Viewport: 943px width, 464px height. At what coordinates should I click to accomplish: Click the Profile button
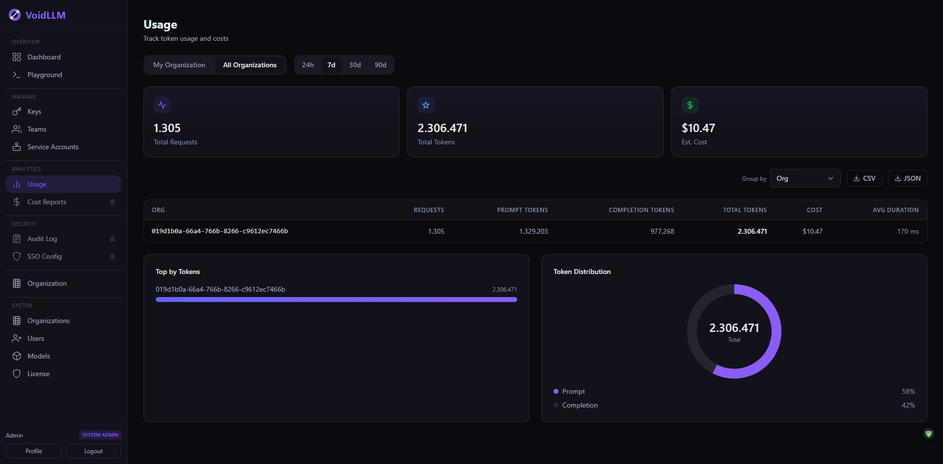(34, 451)
